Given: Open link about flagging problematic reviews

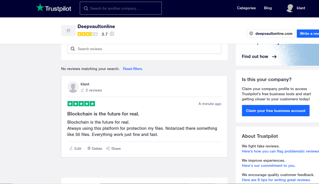Looking at the screenshot, I should coord(280,151).
